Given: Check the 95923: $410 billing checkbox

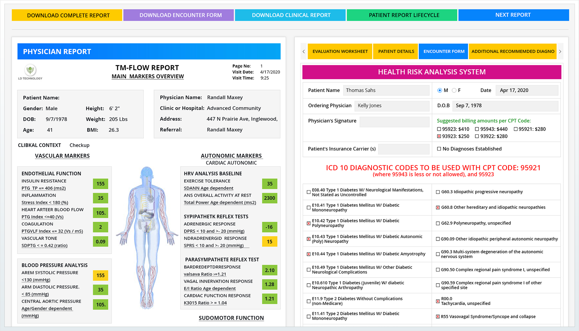Looking at the screenshot, I should tap(439, 129).
